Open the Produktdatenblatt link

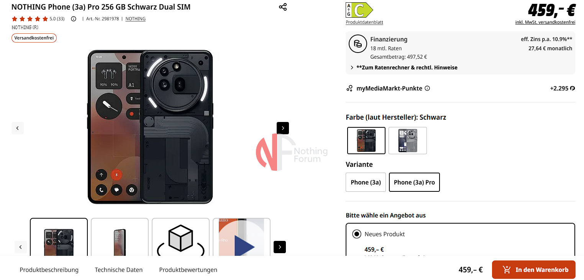point(364,22)
